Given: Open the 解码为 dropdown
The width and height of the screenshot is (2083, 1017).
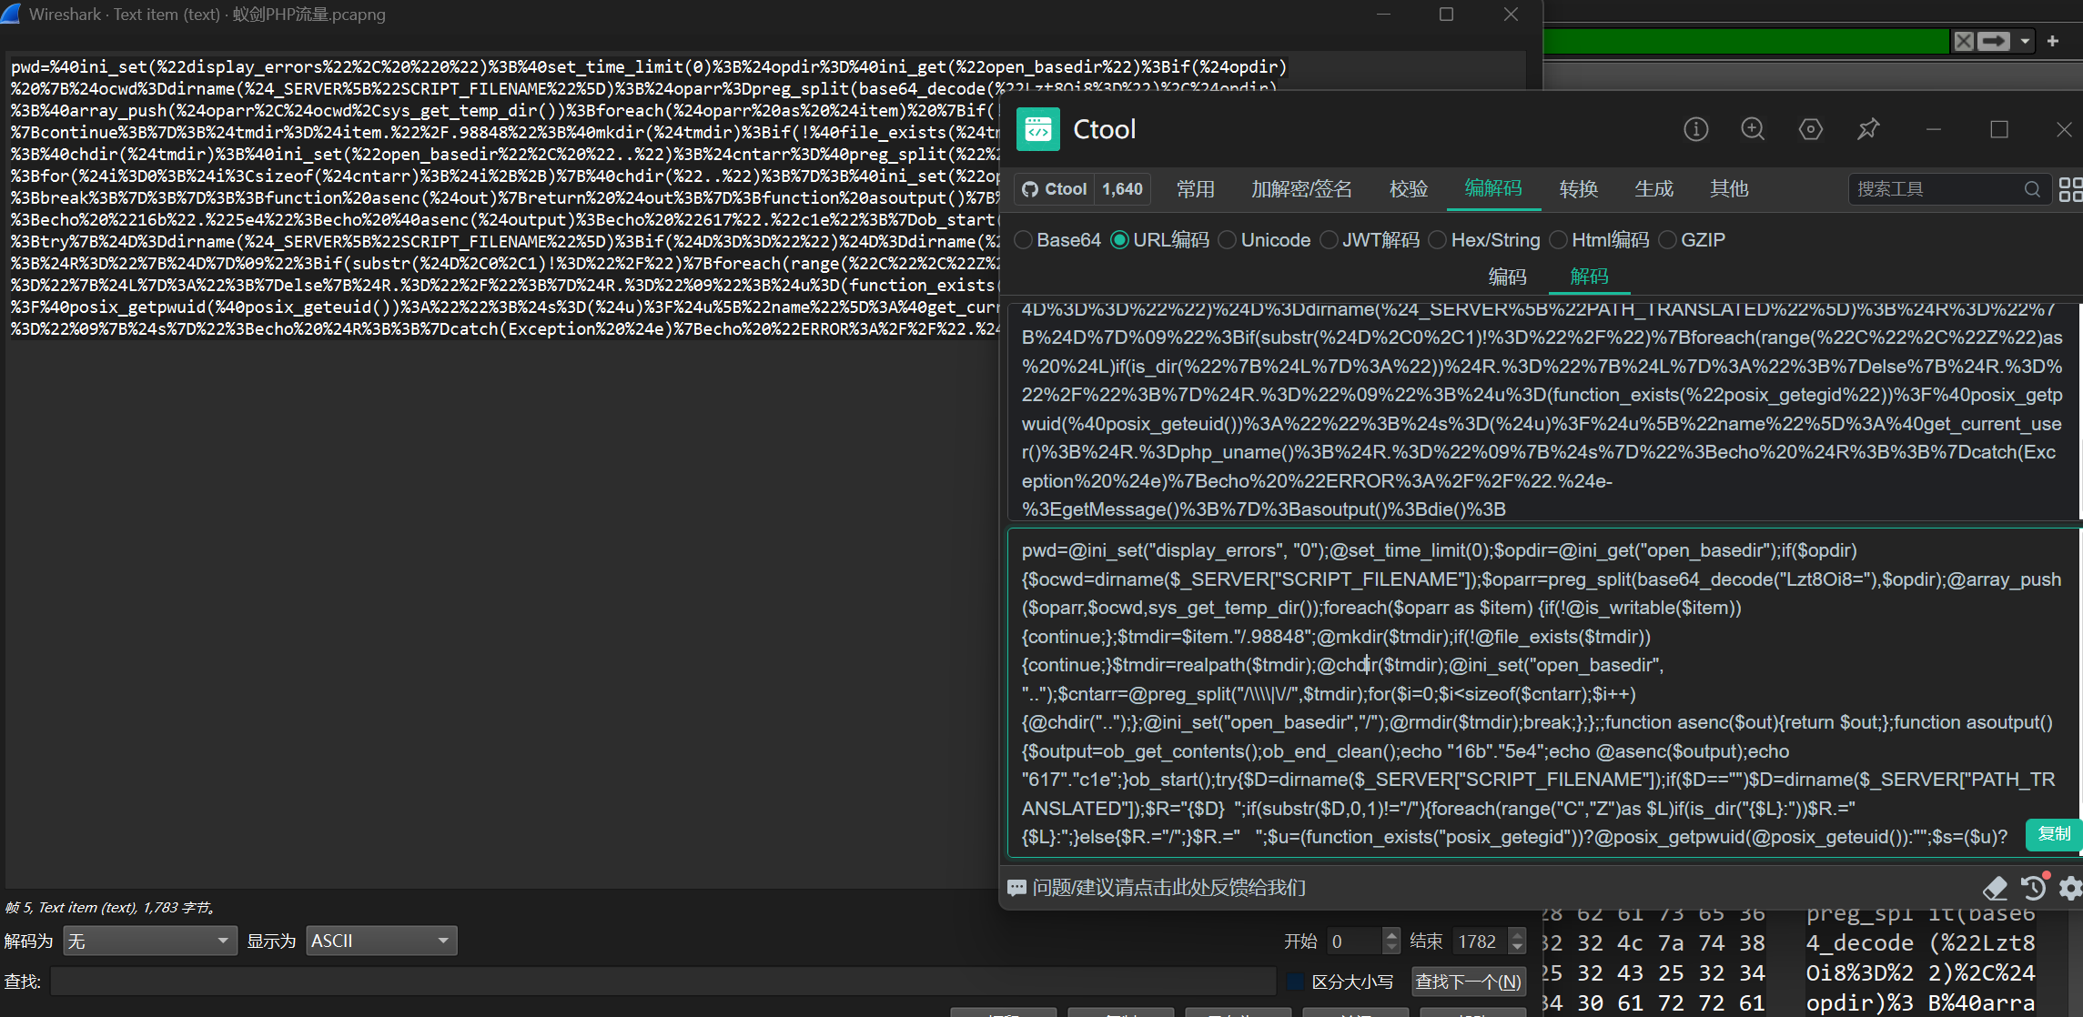Looking at the screenshot, I should pyautogui.click(x=149, y=941).
